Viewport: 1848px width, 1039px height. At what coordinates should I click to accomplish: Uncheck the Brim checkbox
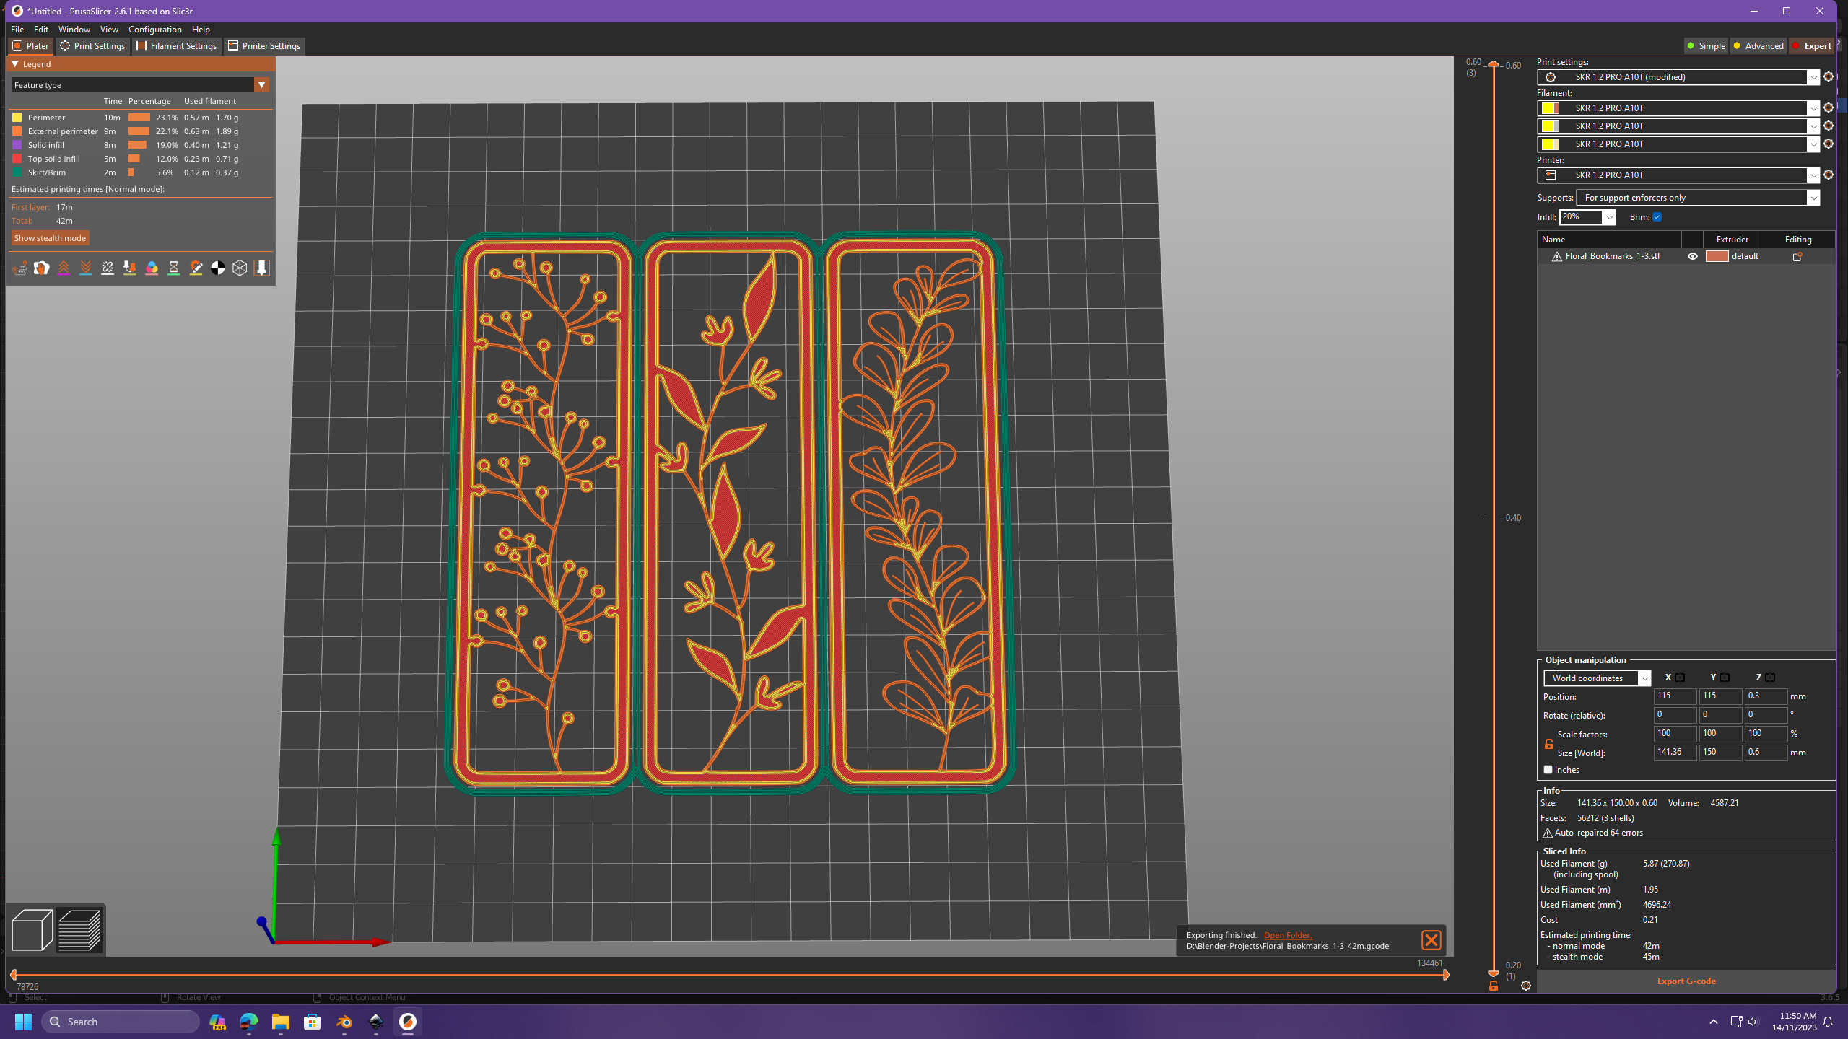(x=1657, y=217)
